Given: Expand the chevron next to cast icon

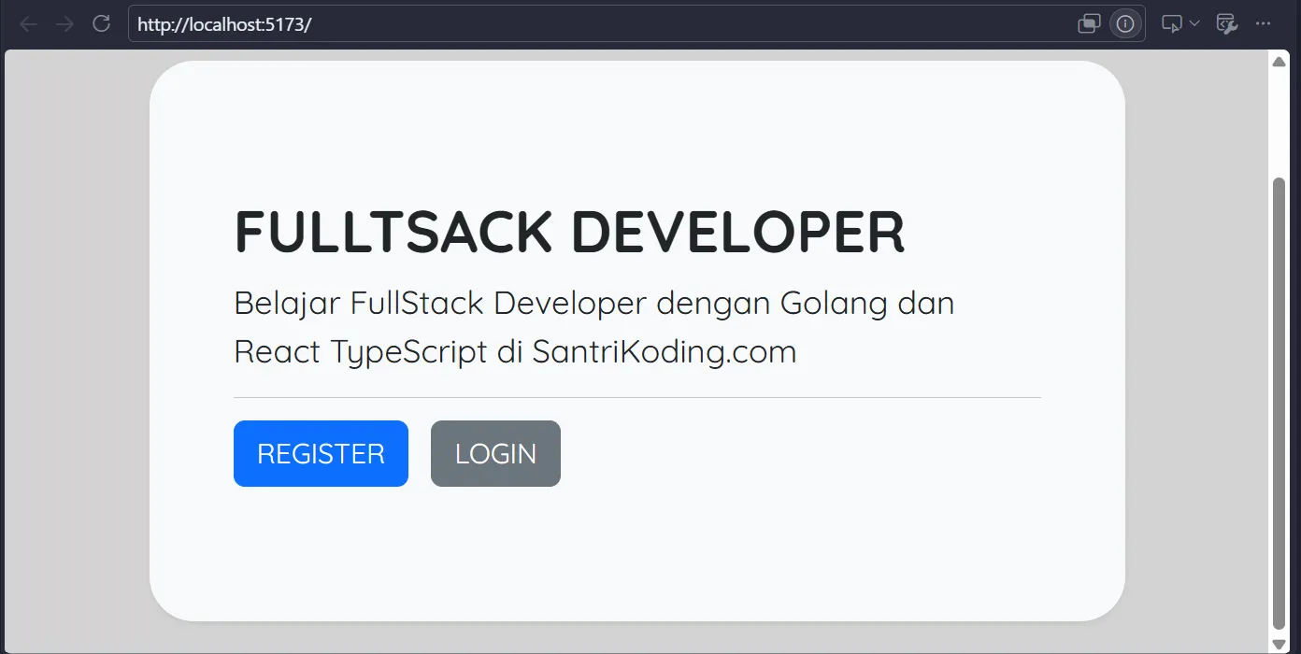Looking at the screenshot, I should pos(1194,24).
